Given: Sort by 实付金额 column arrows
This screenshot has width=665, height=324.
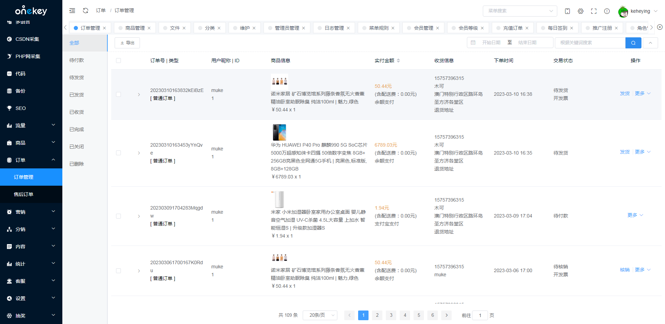Looking at the screenshot, I should pyautogui.click(x=398, y=61).
